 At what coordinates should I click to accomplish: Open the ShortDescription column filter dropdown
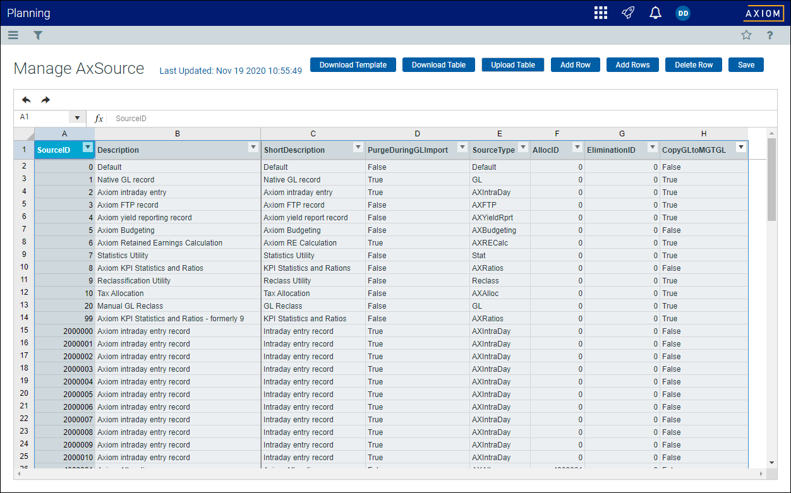click(x=358, y=147)
